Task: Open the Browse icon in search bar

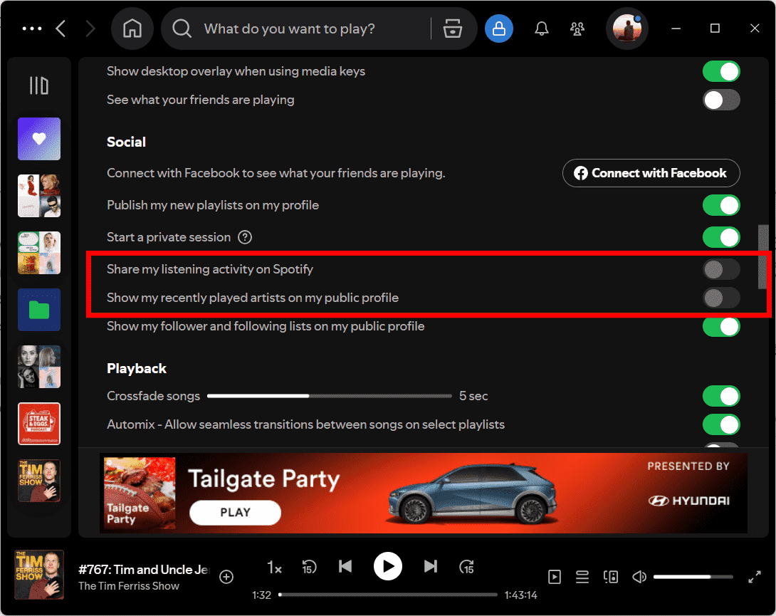Action: point(452,28)
